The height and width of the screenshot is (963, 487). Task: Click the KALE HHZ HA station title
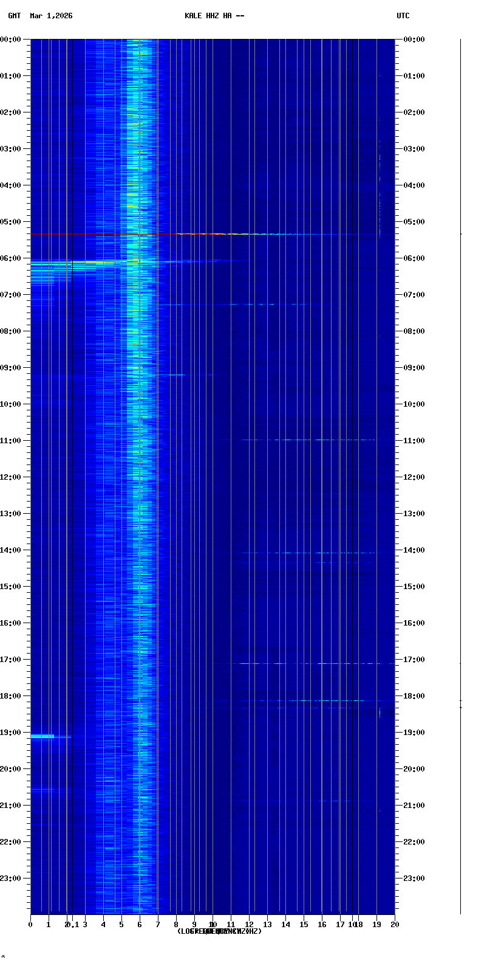pos(214,16)
